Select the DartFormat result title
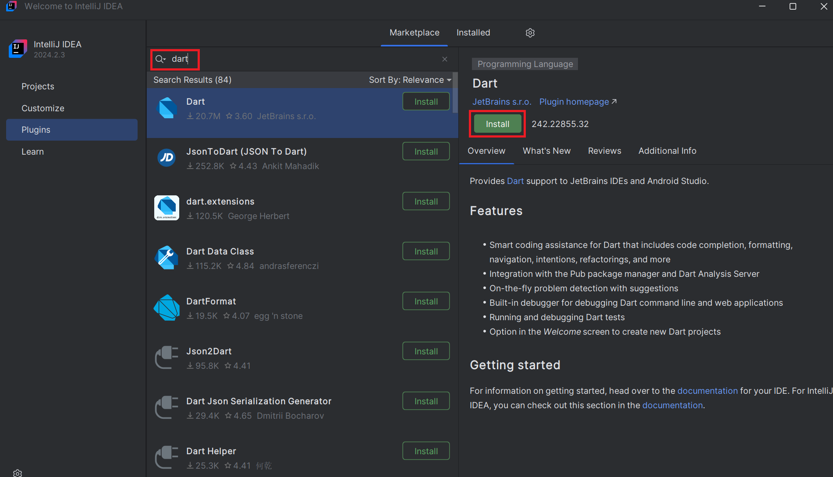 pyautogui.click(x=211, y=301)
